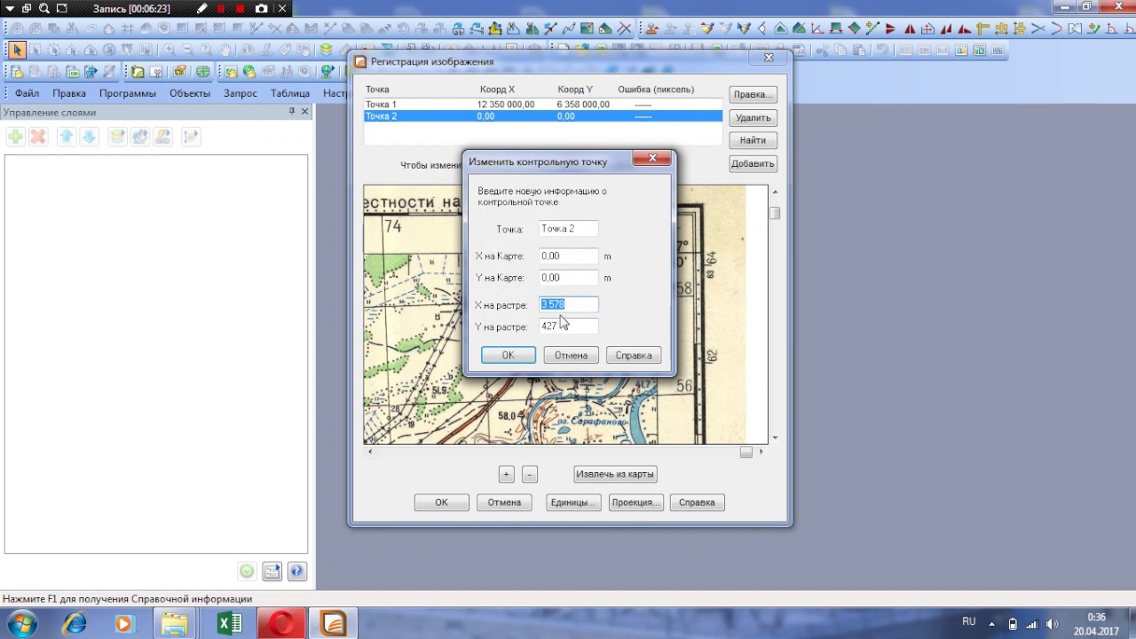This screenshot has height=639, width=1136.
Task: Click the volume speaker tray icon
Action: [1053, 624]
